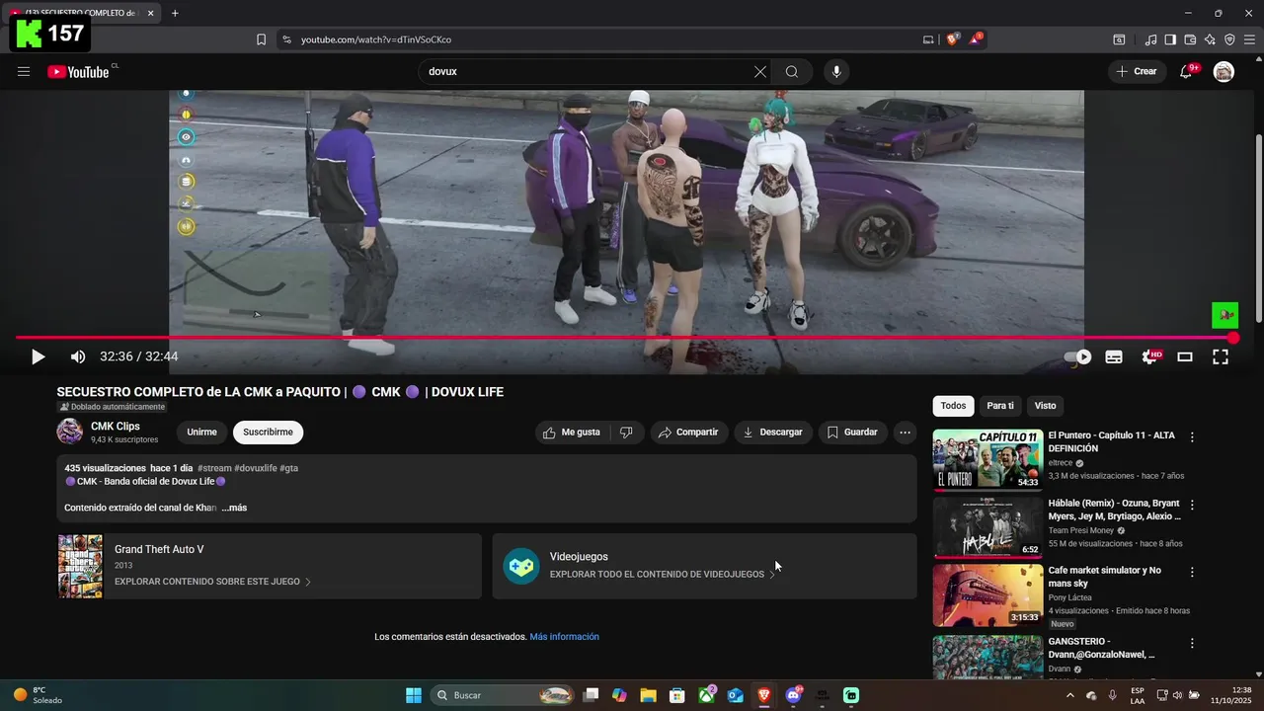Open Brave Wallet icon

click(1190, 39)
